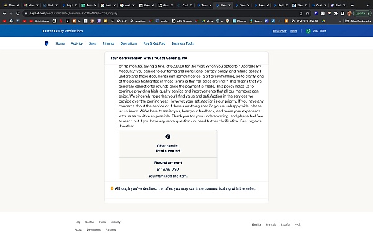Click the conversation with Project Casting heading

[x=149, y=58]
